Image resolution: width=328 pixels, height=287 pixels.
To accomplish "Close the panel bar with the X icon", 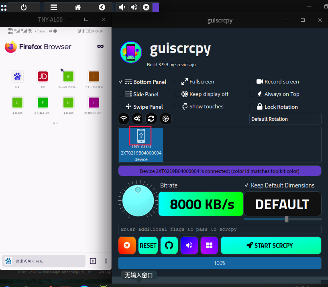I will [146, 7].
